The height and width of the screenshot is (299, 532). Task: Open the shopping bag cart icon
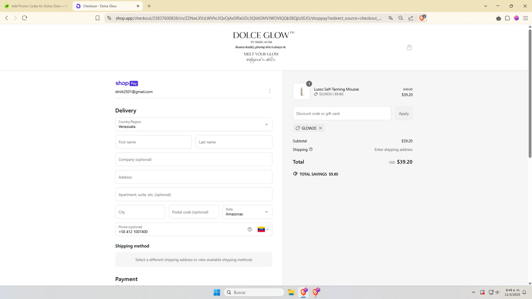409,47
